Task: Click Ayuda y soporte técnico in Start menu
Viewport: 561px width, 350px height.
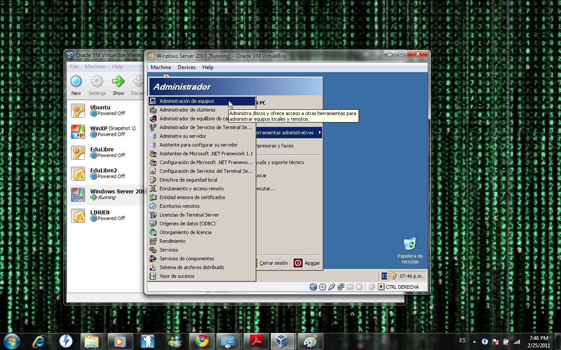Action: (x=280, y=162)
